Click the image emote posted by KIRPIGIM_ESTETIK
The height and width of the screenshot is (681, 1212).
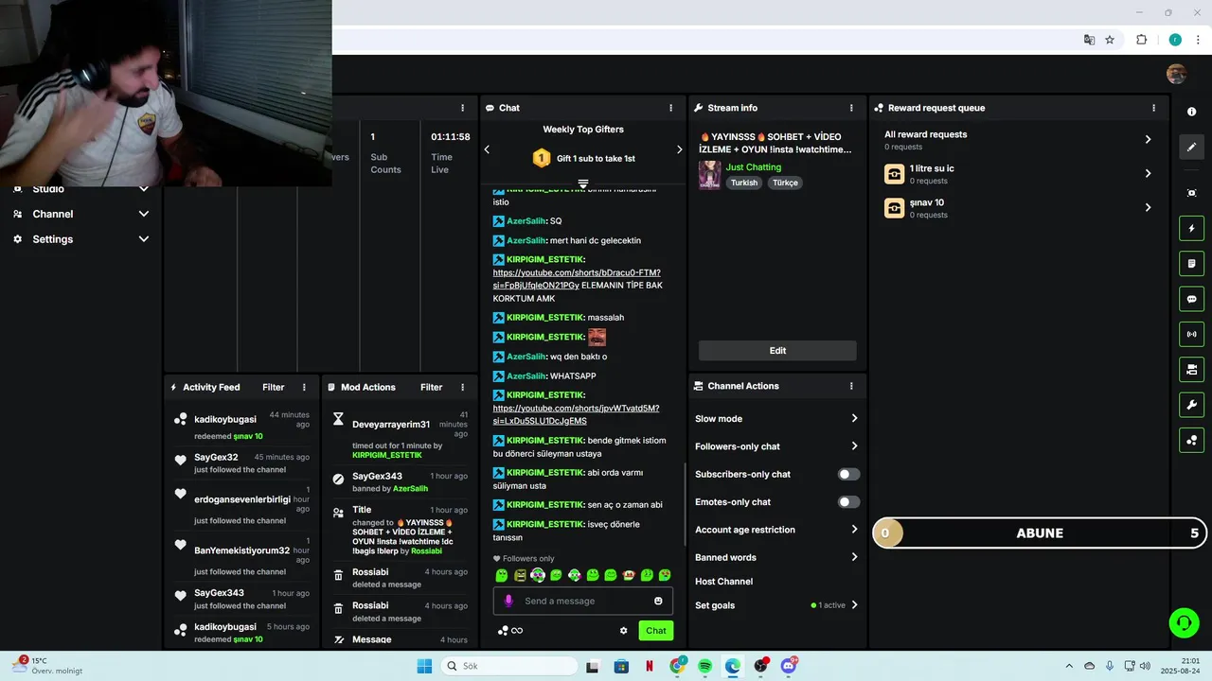pyautogui.click(x=597, y=337)
